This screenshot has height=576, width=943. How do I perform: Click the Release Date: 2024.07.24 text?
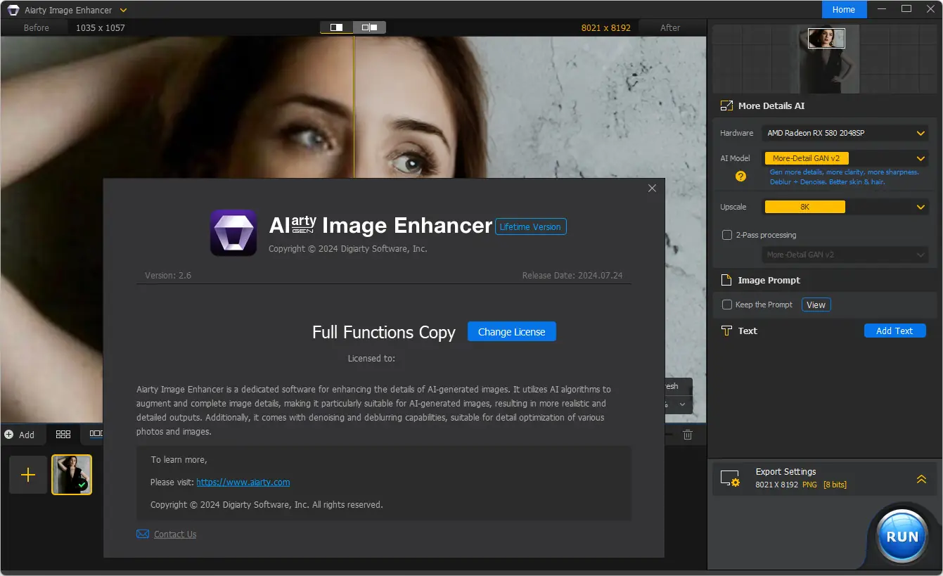(x=573, y=275)
